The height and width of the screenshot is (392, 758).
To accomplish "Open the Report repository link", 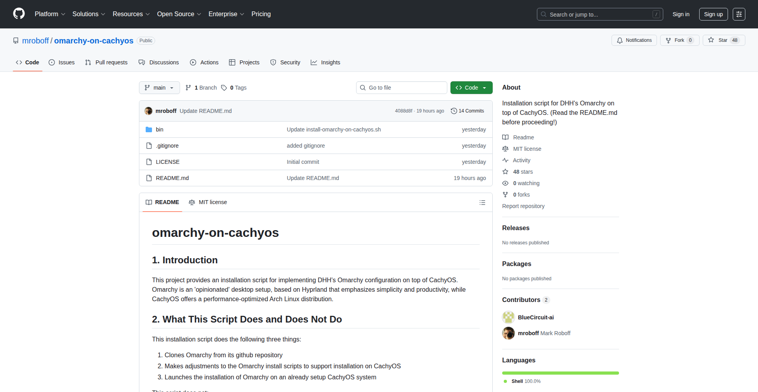I will coord(523,206).
